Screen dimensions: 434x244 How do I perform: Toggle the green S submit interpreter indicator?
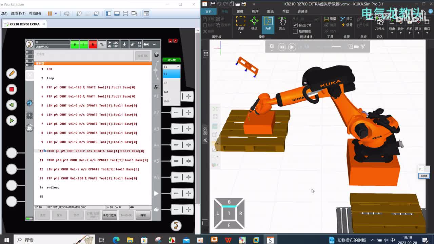[x=75, y=44]
